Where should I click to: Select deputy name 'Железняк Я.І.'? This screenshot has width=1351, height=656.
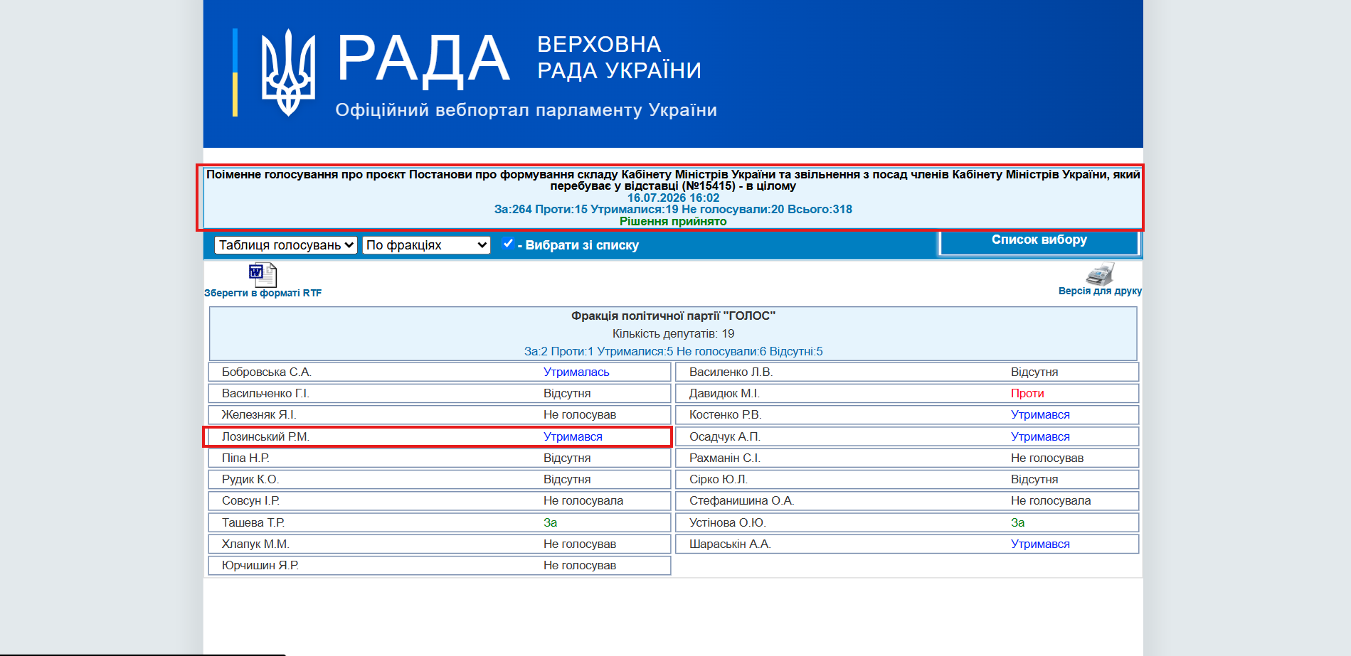[259, 415]
